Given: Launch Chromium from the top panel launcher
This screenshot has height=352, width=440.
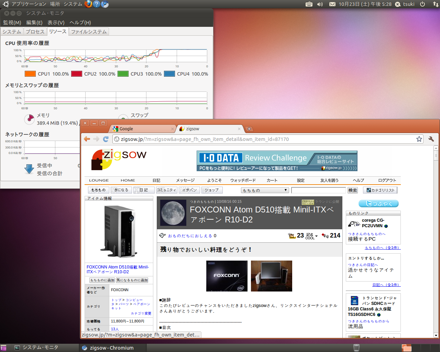Looking at the screenshot, I should (x=105, y=4).
